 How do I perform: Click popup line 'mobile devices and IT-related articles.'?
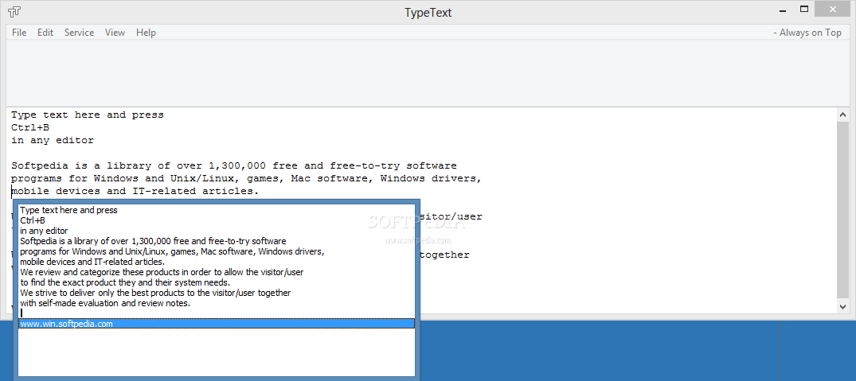coord(92,262)
